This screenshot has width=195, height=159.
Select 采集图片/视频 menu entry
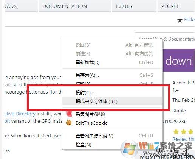coord(112,114)
